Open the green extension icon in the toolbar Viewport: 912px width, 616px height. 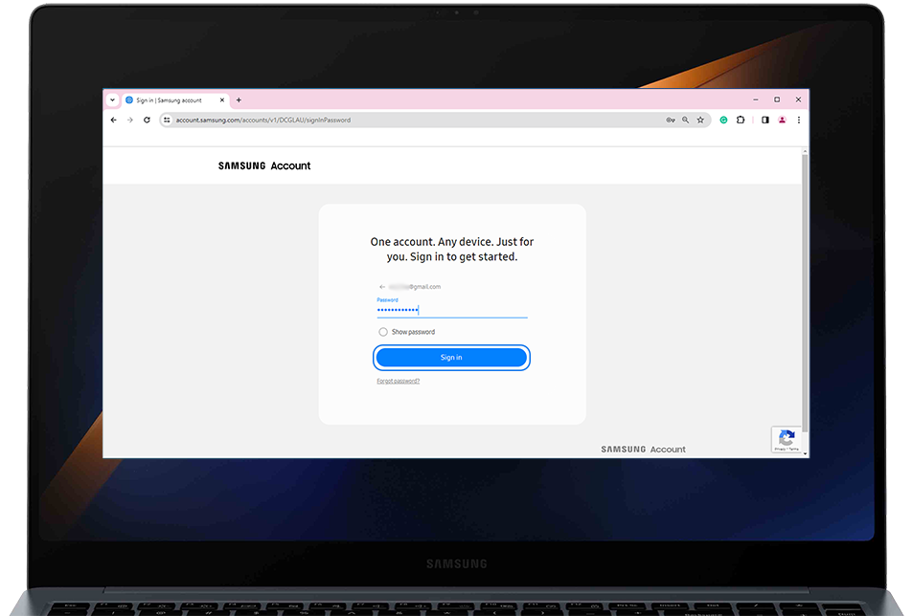click(723, 121)
